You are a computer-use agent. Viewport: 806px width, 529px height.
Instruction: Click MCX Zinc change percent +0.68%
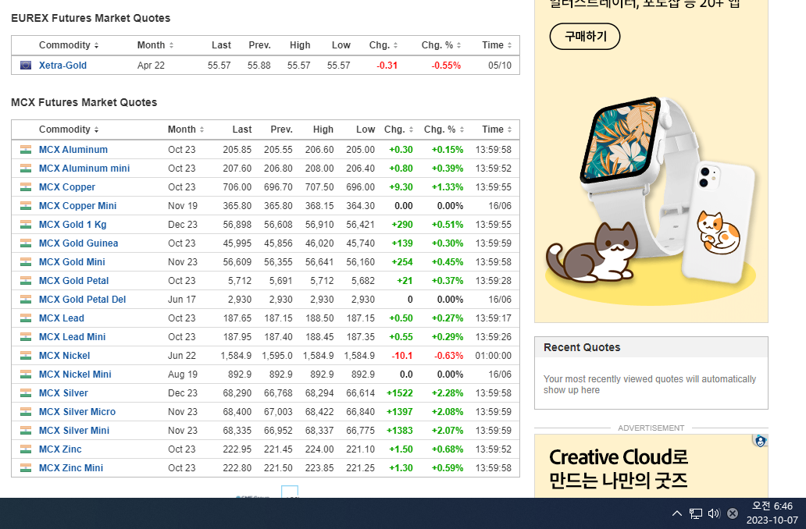[x=448, y=449]
